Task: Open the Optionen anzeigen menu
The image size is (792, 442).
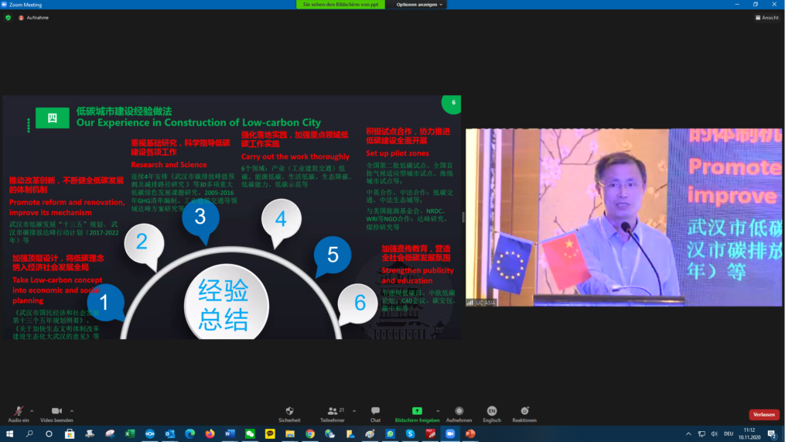Action: [x=420, y=5]
